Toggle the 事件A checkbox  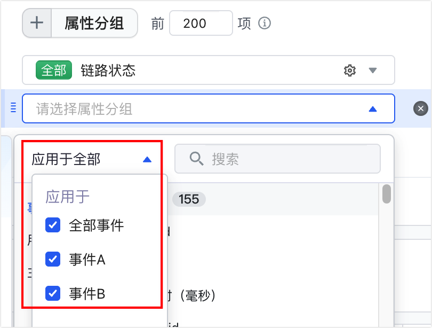pos(53,259)
